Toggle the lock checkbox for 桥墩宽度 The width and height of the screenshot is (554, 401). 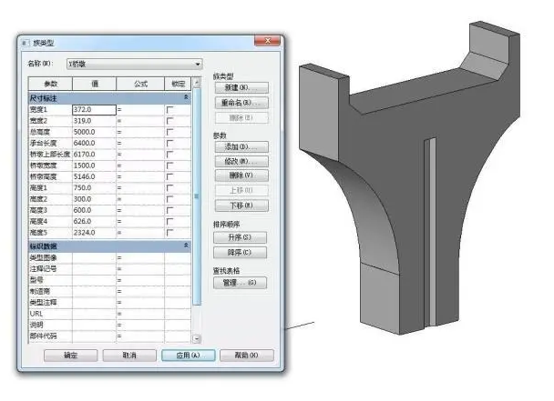[x=170, y=165]
